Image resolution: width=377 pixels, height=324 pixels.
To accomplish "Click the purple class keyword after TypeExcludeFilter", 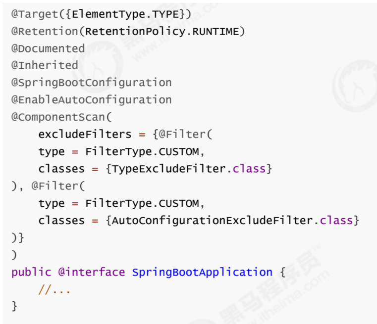I will click(x=249, y=169).
